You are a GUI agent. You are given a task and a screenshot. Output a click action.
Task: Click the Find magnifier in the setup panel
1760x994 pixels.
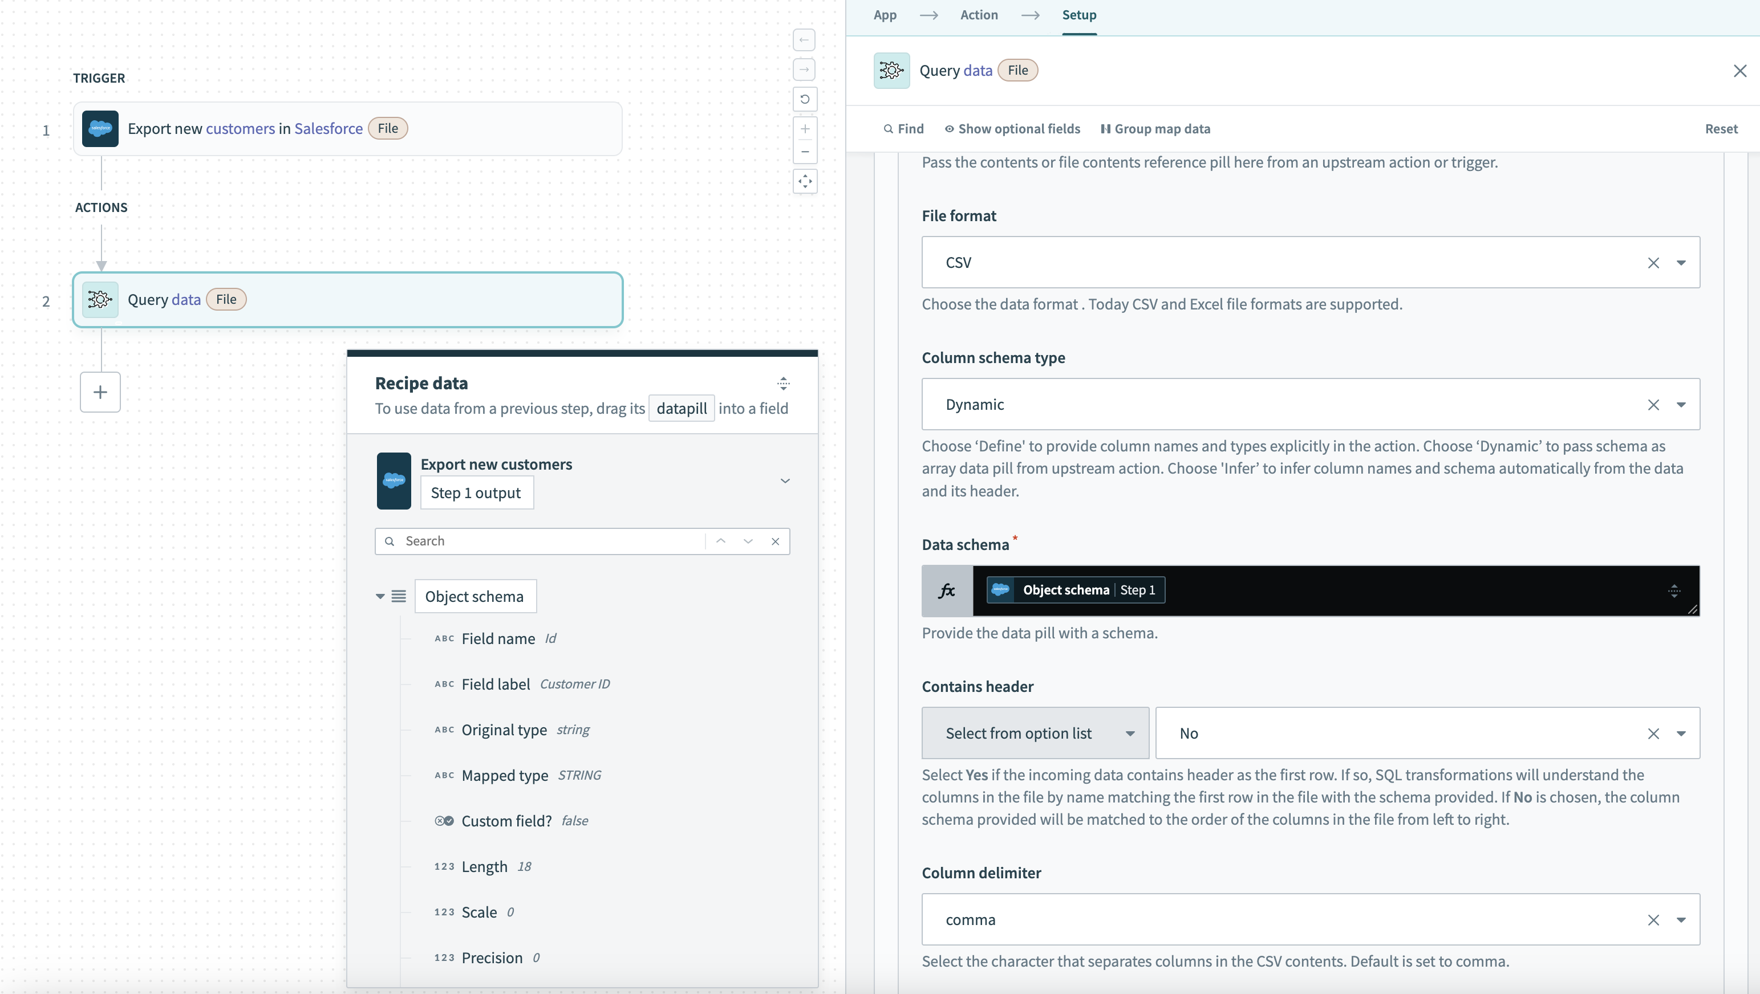[890, 128]
